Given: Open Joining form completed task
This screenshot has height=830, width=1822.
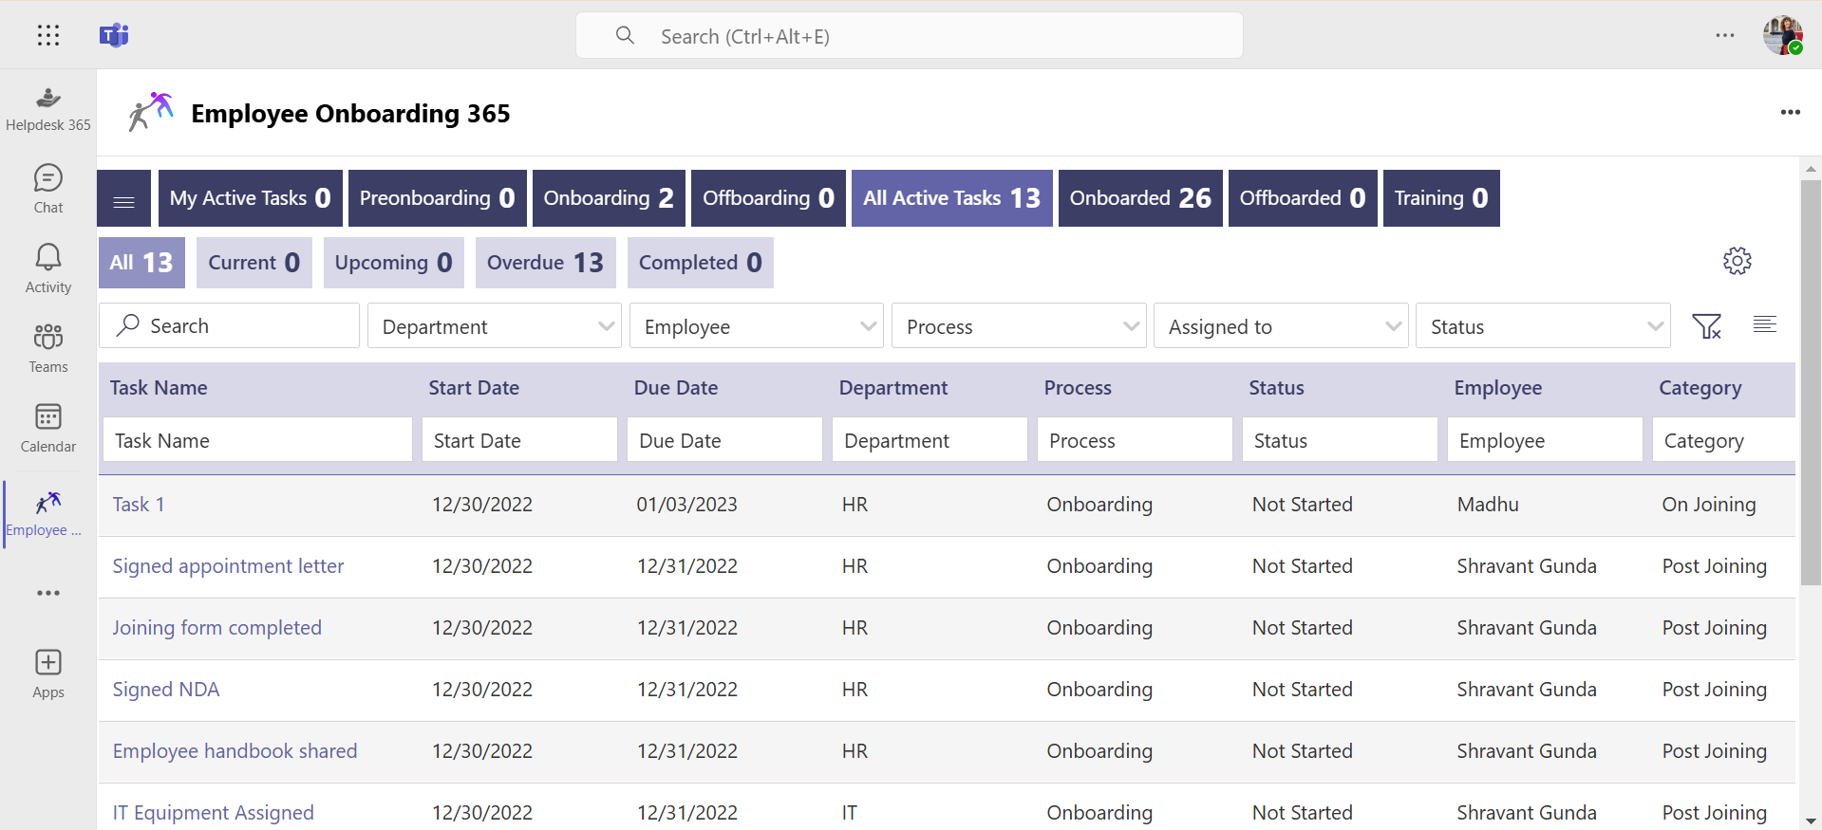Looking at the screenshot, I should (217, 628).
